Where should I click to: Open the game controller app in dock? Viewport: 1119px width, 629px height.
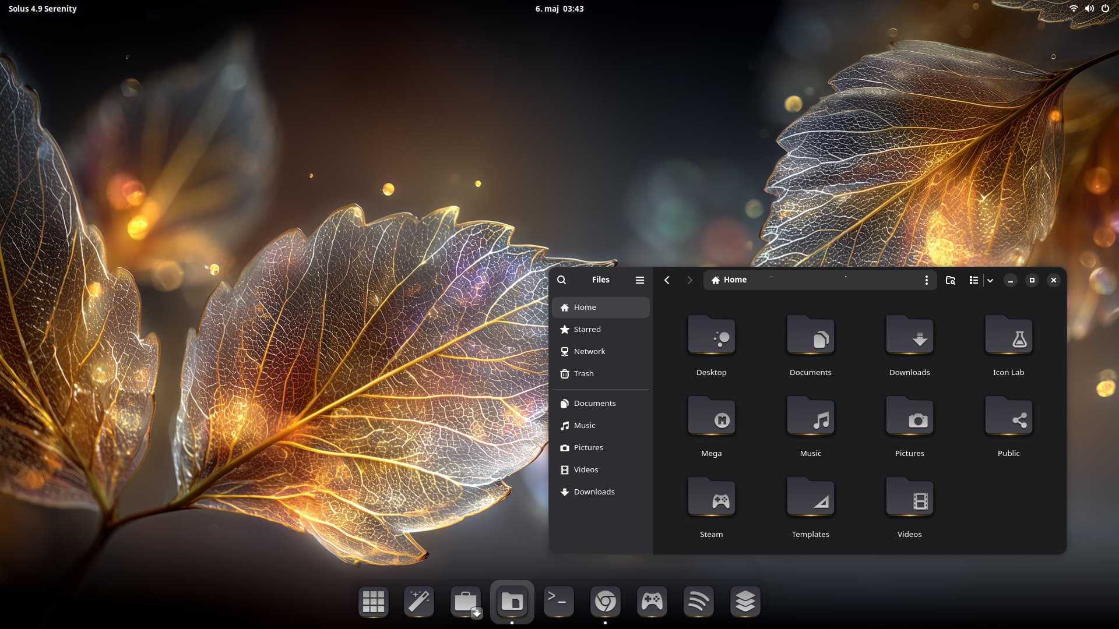click(652, 602)
